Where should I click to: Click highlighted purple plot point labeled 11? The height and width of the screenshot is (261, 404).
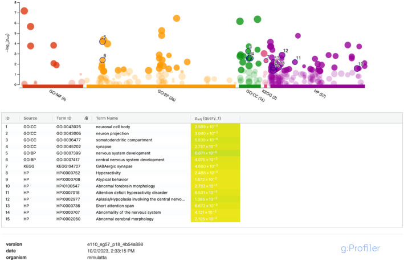click(295, 62)
